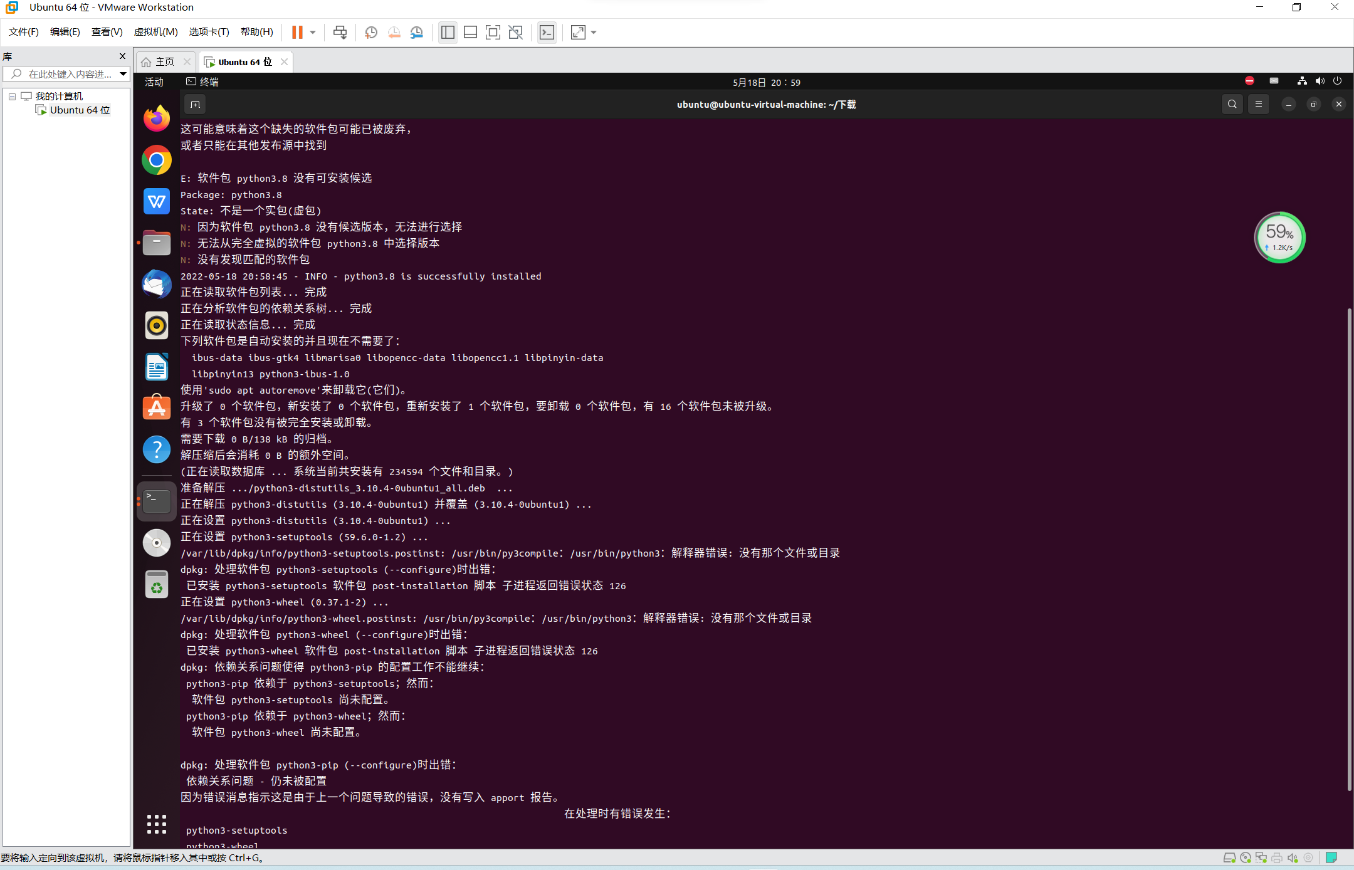Click the stretch guest display icon

pos(578,32)
